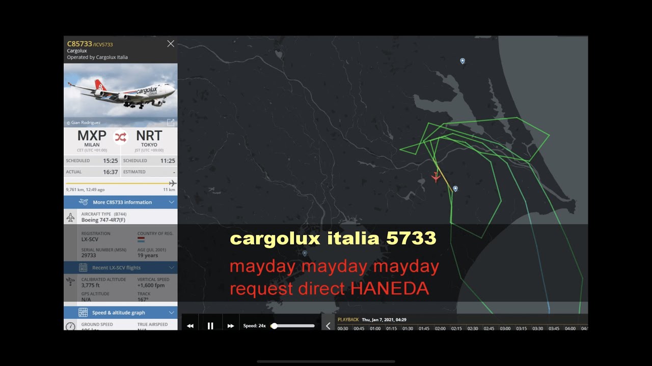Jump to 03:30 on the playback timeline
The width and height of the screenshot is (652, 366).
(537, 328)
